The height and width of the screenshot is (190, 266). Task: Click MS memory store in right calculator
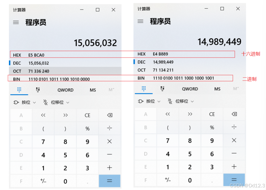[x=217, y=89]
